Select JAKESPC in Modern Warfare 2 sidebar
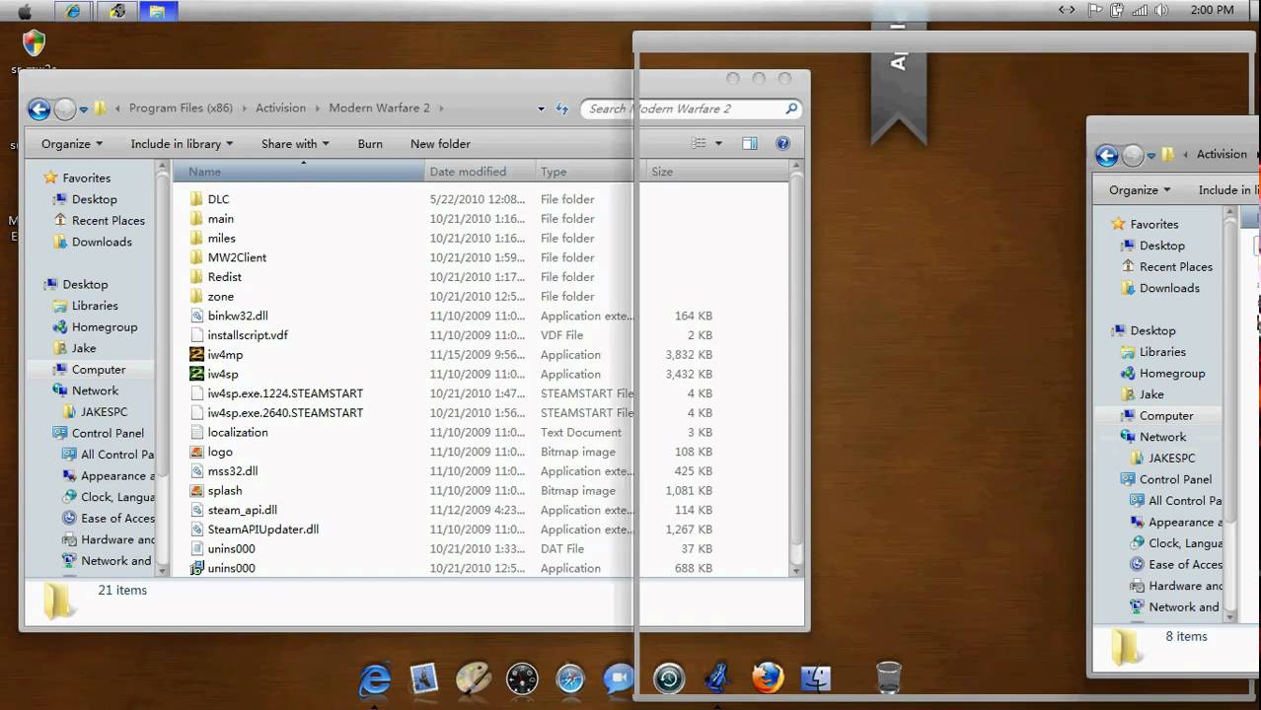 103,412
